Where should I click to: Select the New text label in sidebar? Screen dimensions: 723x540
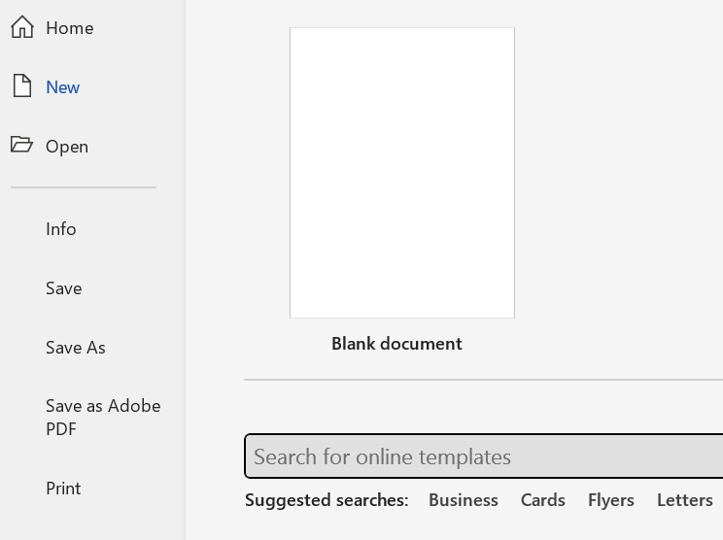point(63,87)
